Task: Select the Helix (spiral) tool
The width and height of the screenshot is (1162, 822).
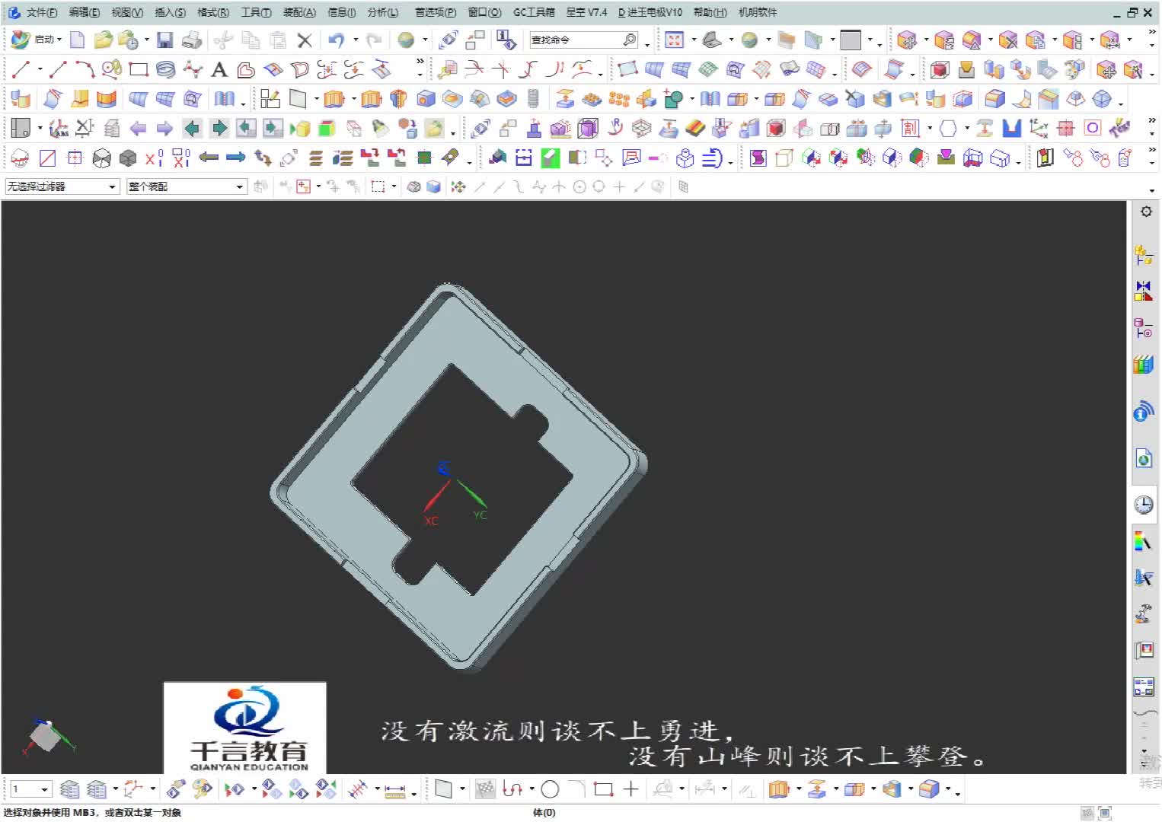Action: [164, 70]
